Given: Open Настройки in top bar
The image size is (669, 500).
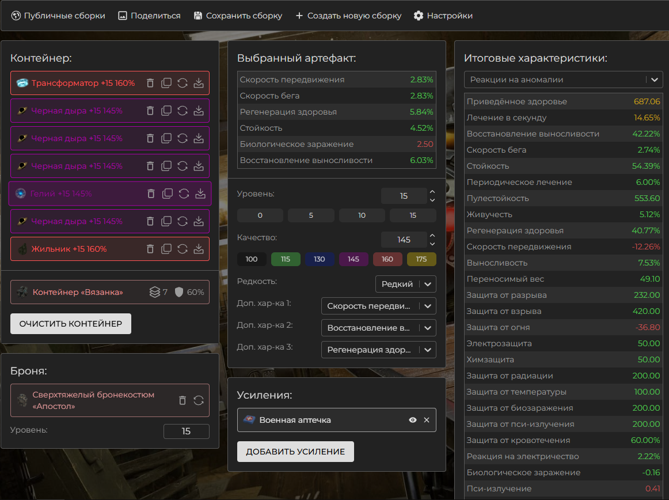Looking at the screenshot, I should tap(443, 16).
